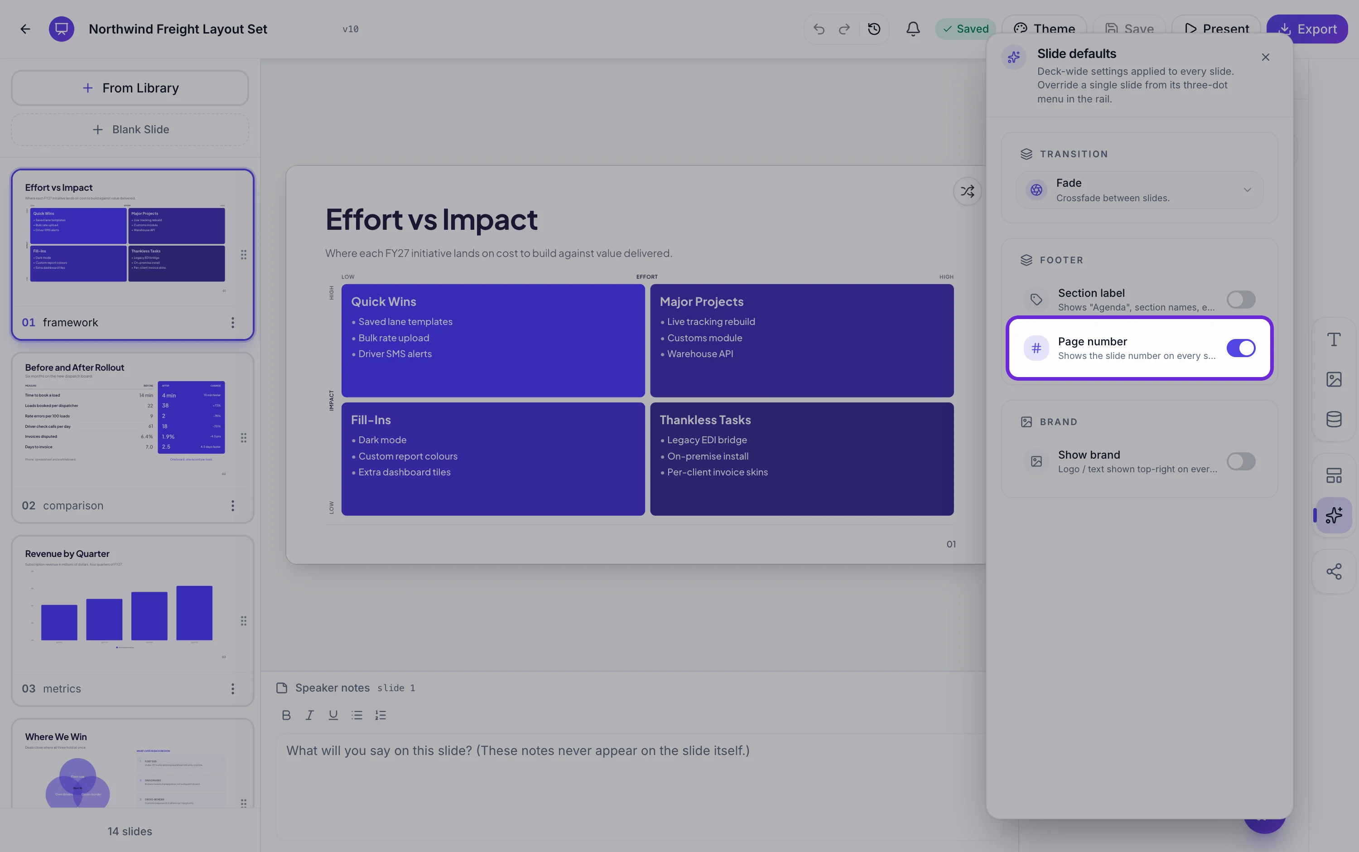Click the Fill-Ins quadrant title
The width and height of the screenshot is (1359, 852).
(371, 420)
